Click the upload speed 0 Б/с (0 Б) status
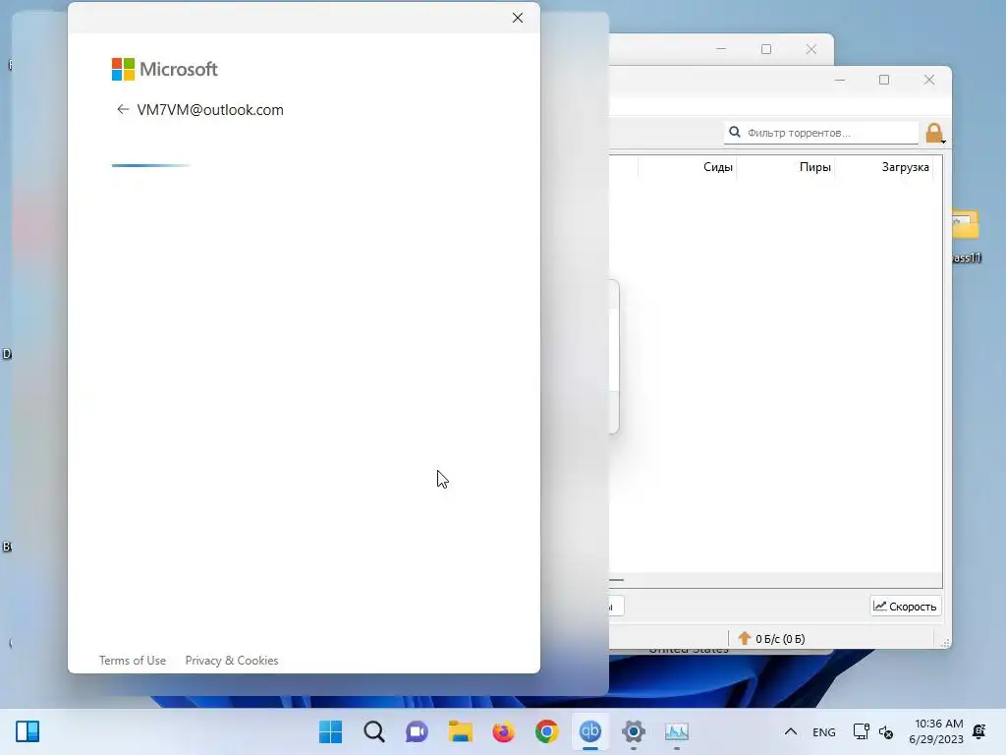The width and height of the screenshot is (1006, 755). point(779,639)
